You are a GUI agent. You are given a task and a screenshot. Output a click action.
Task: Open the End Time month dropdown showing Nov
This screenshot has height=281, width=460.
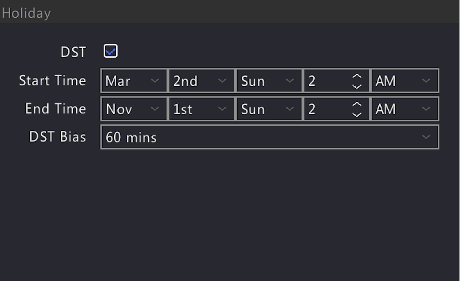click(134, 109)
